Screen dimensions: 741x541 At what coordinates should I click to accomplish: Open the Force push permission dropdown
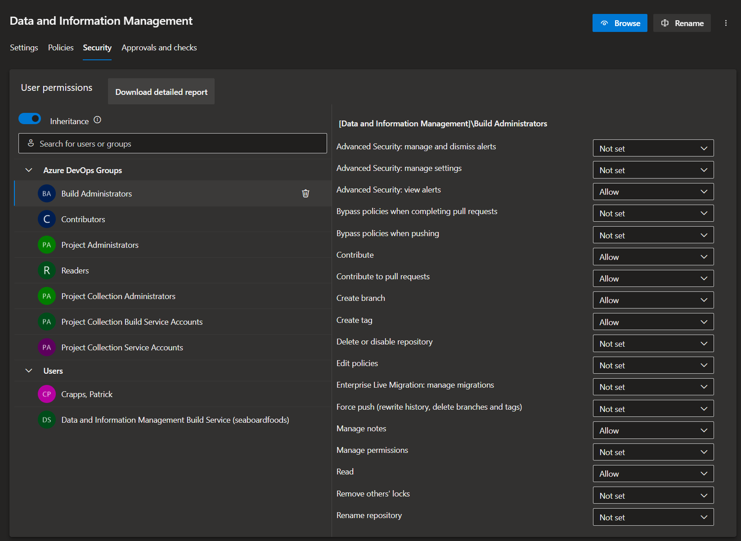click(653, 409)
